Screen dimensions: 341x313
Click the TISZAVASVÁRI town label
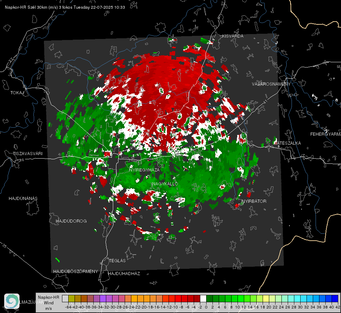tap(28, 154)
